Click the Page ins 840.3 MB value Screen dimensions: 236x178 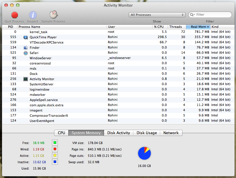(105, 149)
